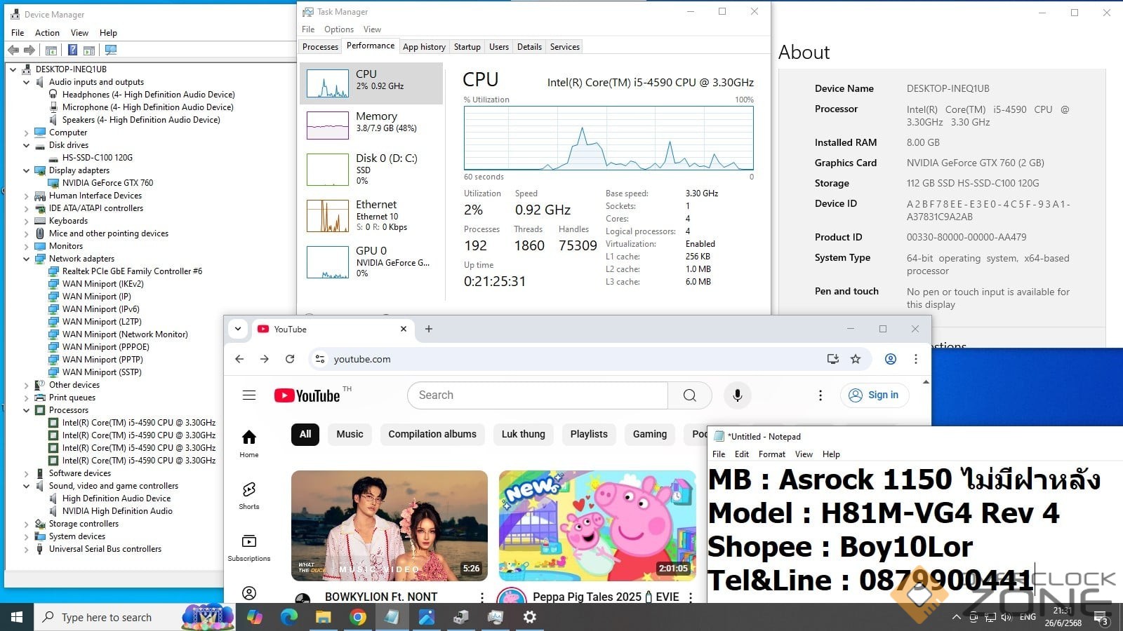Reload the page in Chrome
This screenshot has width=1123, height=631.
coord(290,359)
